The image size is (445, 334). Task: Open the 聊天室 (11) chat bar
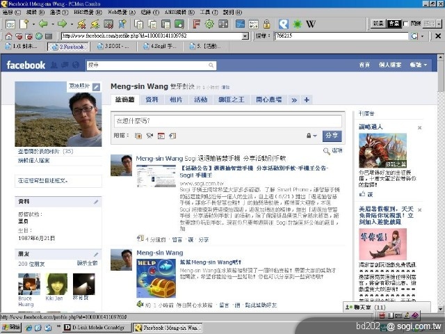(387, 308)
